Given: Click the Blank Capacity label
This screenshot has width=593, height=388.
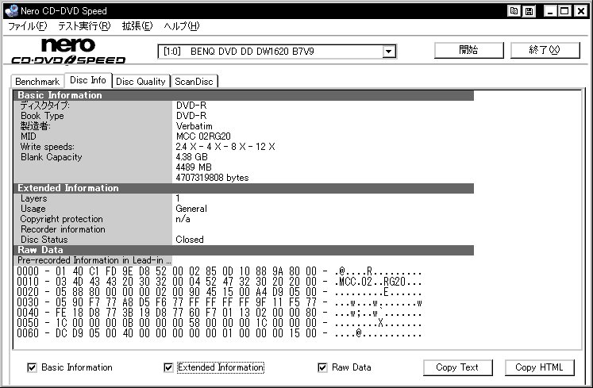Looking at the screenshot, I should coord(51,157).
